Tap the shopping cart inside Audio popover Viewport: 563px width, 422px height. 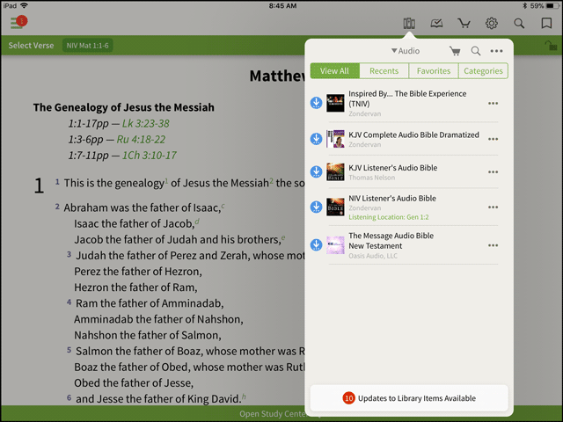tap(455, 51)
